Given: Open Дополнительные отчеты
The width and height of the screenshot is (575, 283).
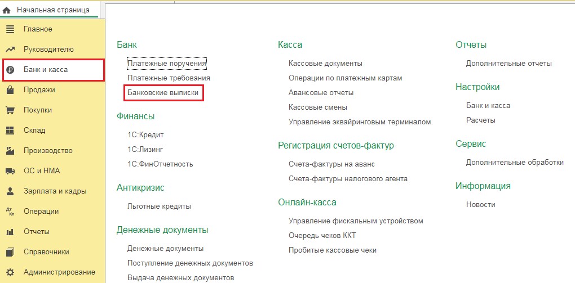Looking at the screenshot, I should [x=509, y=64].
